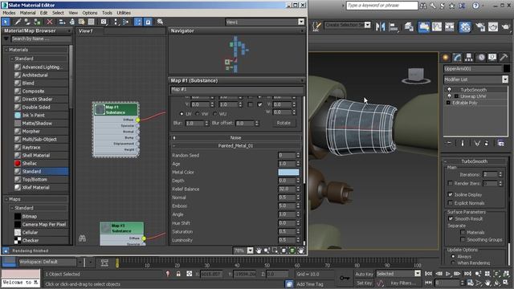
Task: Enable Separate by Materials checkbox
Action: click(x=463, y=232)
